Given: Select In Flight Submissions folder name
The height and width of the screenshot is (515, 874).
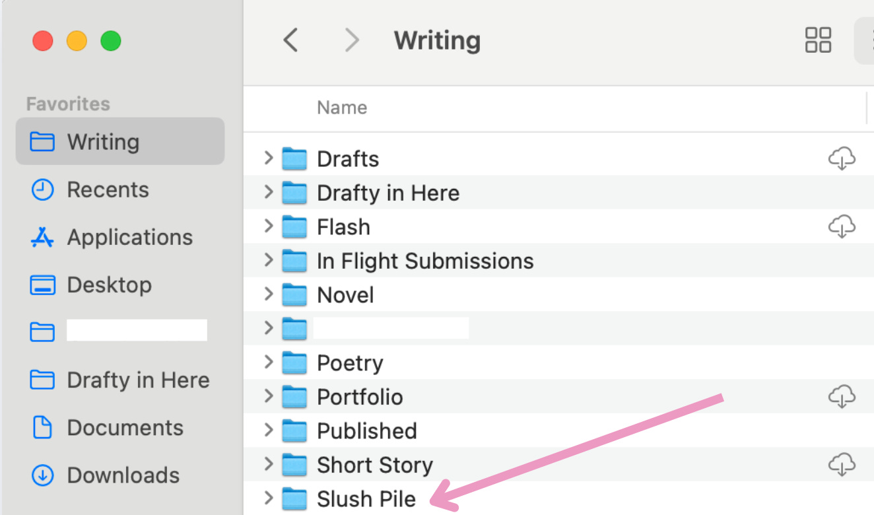Looking at the screenshot, I should (425, 261).
